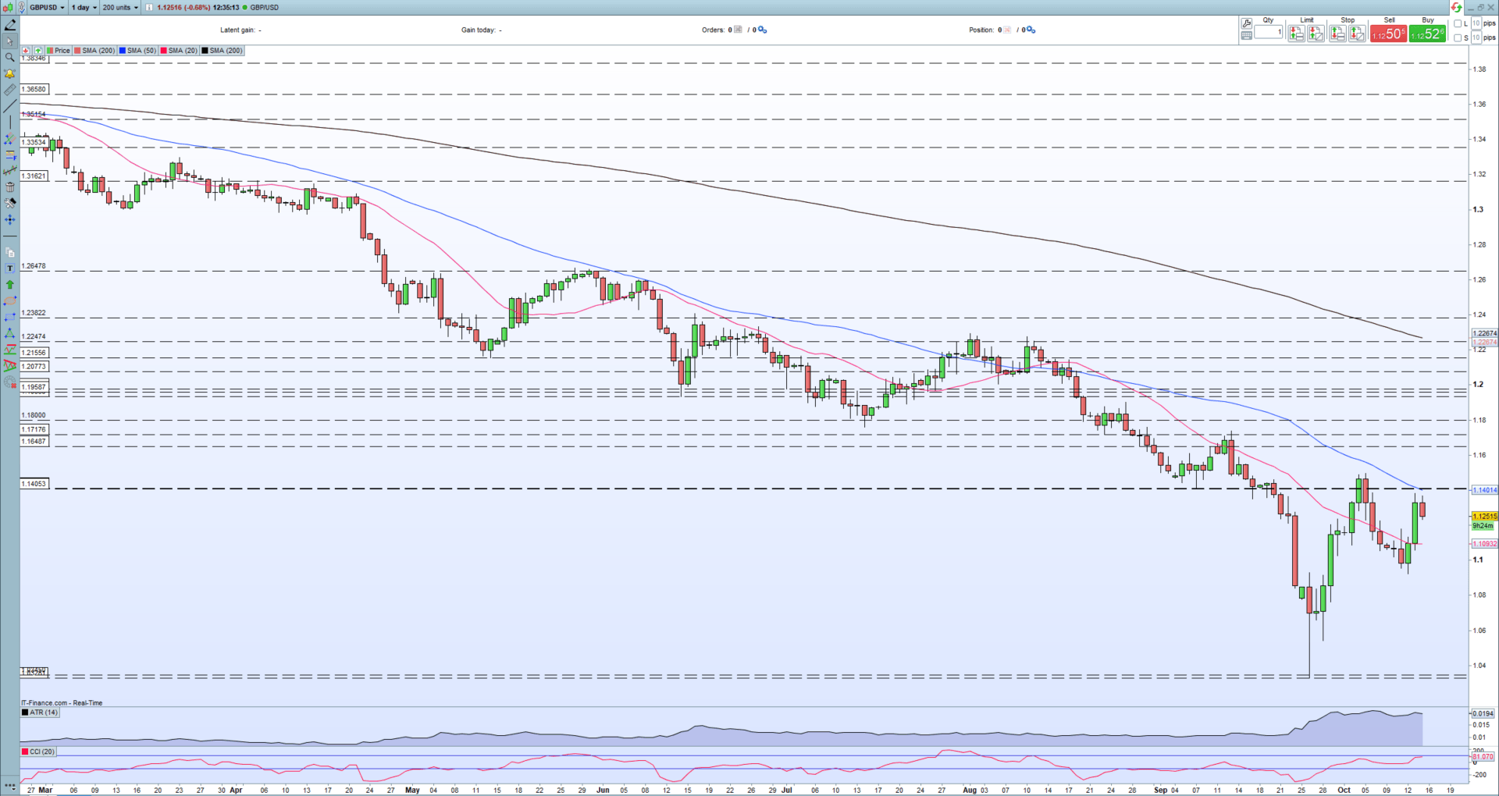This screenshot has height=796, width=1499.
Task: Select the pencil drawing tool
Action: tap(10, 25)
